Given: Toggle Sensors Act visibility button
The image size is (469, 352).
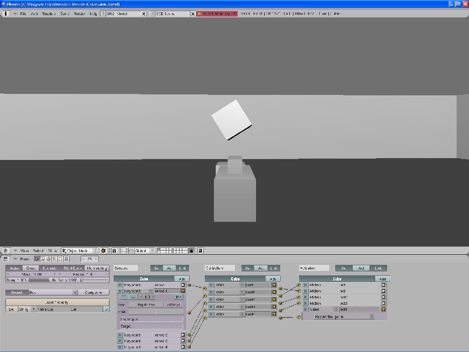Looking at the screenshot, I should tap(169, 268).
